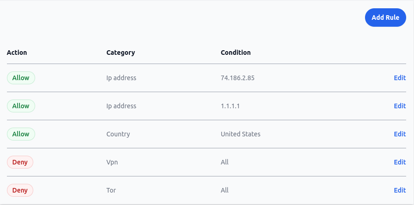
Task: Click the Action column header
Action: tap(17, 53)
